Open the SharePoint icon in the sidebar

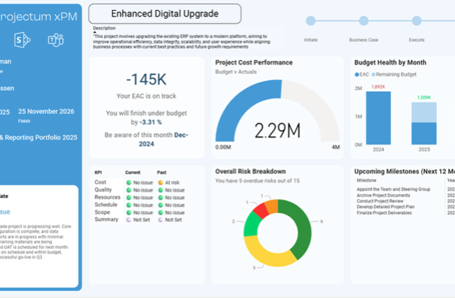(x=23, y=40)
